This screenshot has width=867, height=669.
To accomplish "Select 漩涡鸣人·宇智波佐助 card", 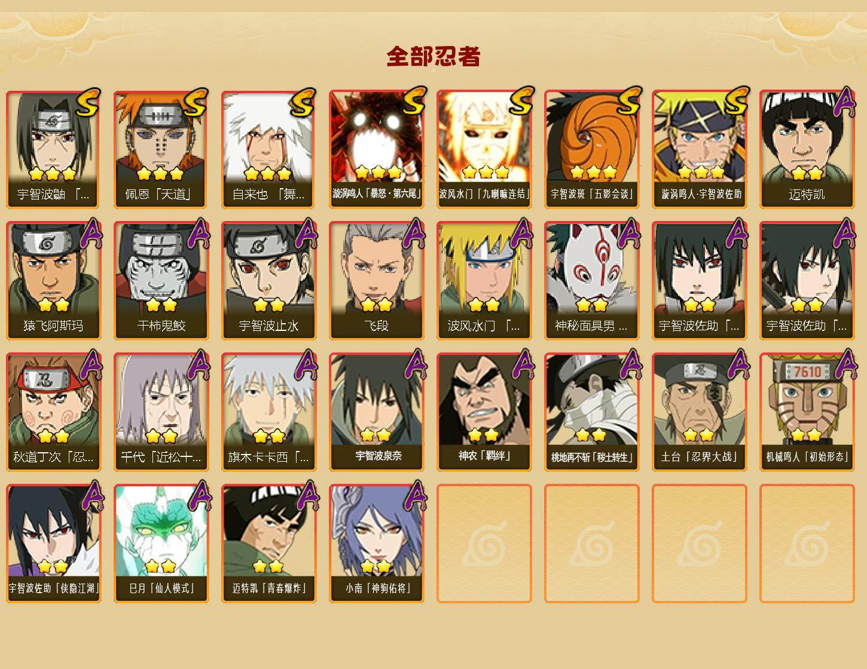I will coord(700,149).
